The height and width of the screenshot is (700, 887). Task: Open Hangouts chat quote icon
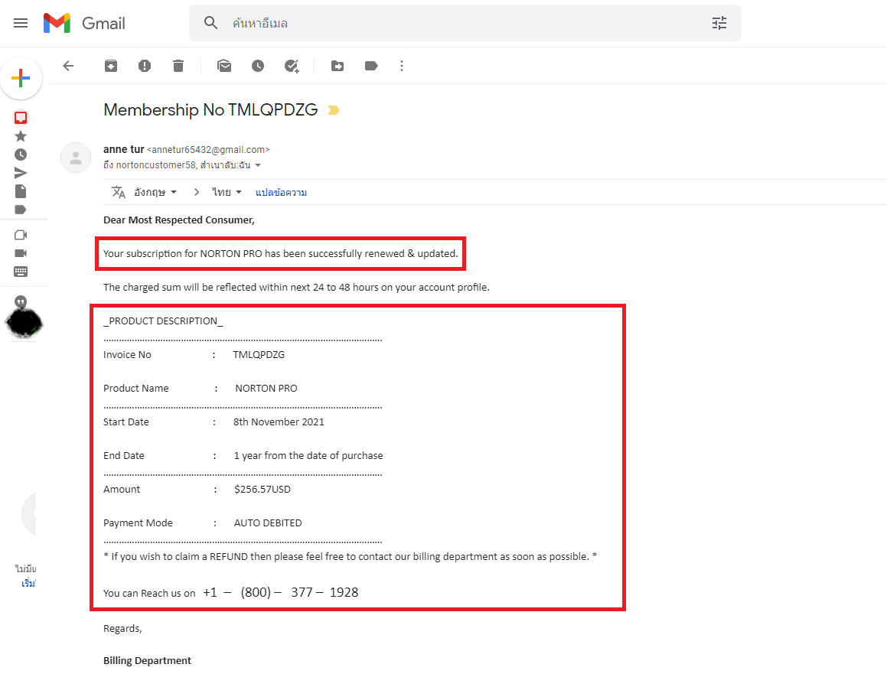click(21, 301)
